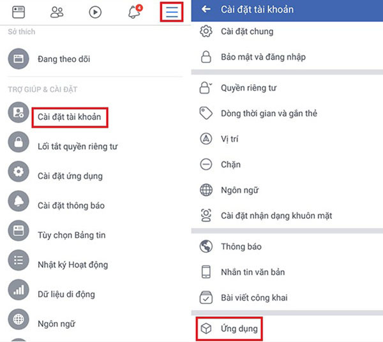Open the friends icon tab

pos(57,12)
